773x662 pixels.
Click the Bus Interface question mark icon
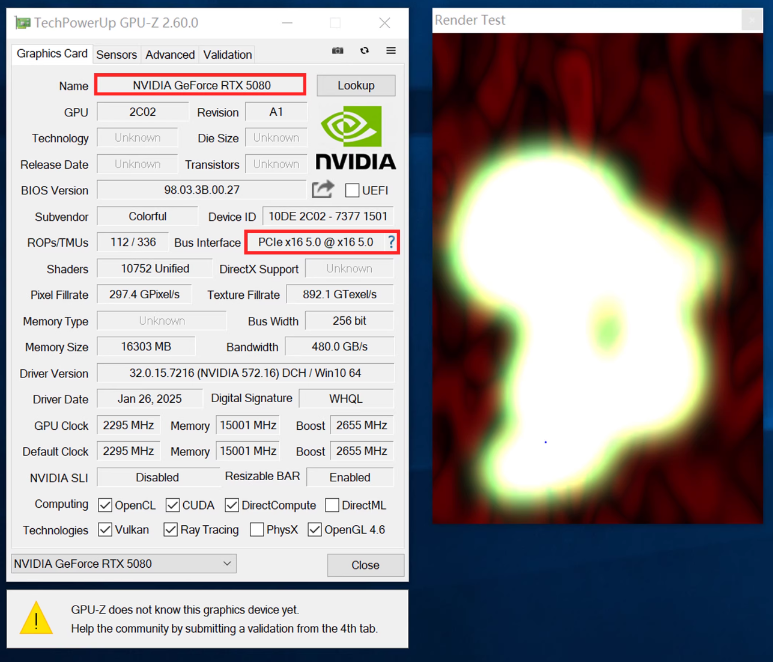[392, 242]
